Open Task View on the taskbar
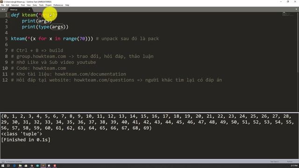This screenshot has height=168, width=299. click(x=8, y=166)
